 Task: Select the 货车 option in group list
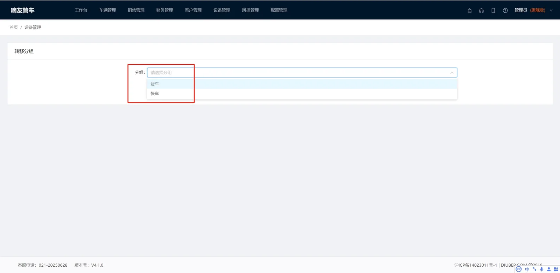point(302,84)
